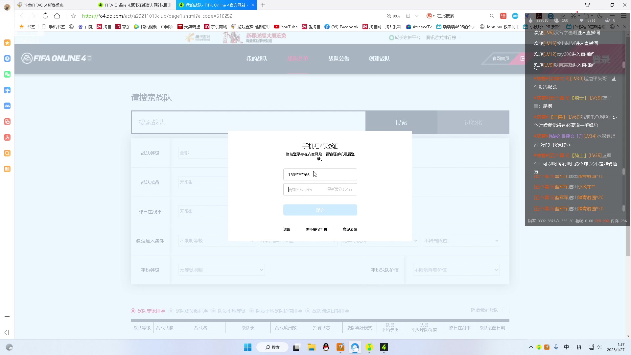This screenshot has width=631, height=355.
Task: Open the AfreecaTV bookmark
Action: 419,27
